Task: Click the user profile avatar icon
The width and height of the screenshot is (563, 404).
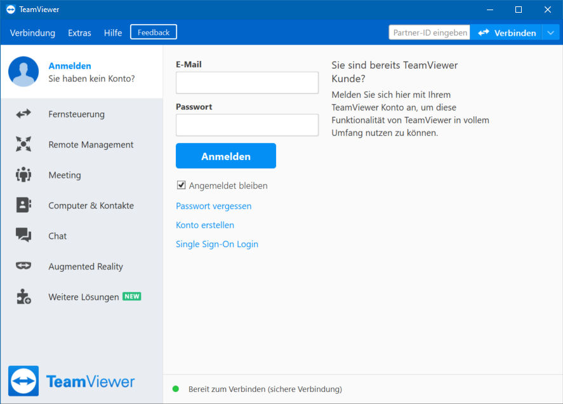Action: click(x=23, y=72)
